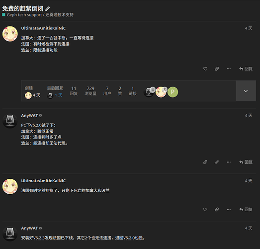
Task: Reply to the first post
Action: click(246, 69)
